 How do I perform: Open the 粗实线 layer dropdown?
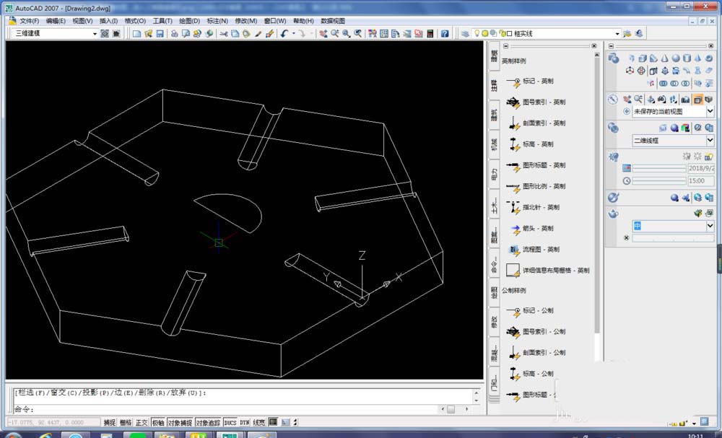[x=617, y=34]
